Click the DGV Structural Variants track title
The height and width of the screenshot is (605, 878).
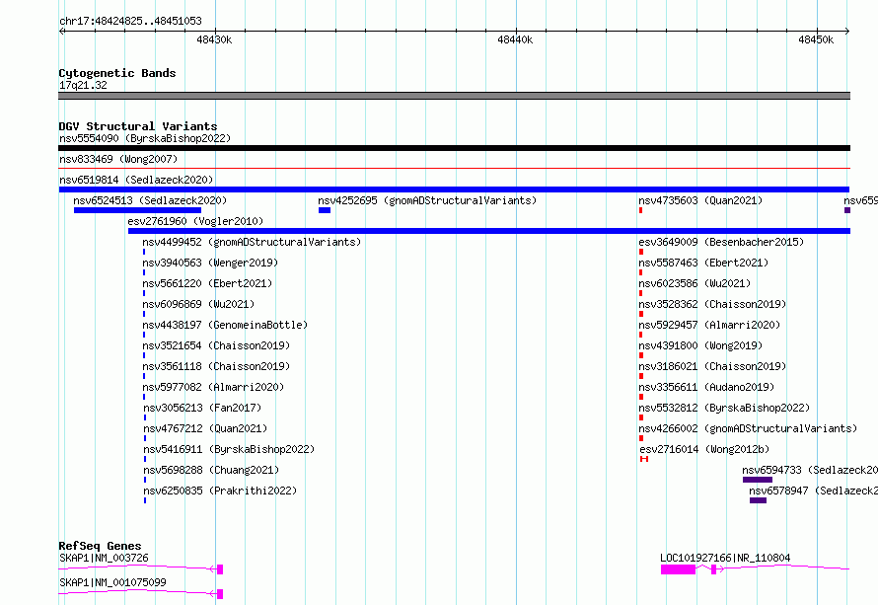coord(138,126)
